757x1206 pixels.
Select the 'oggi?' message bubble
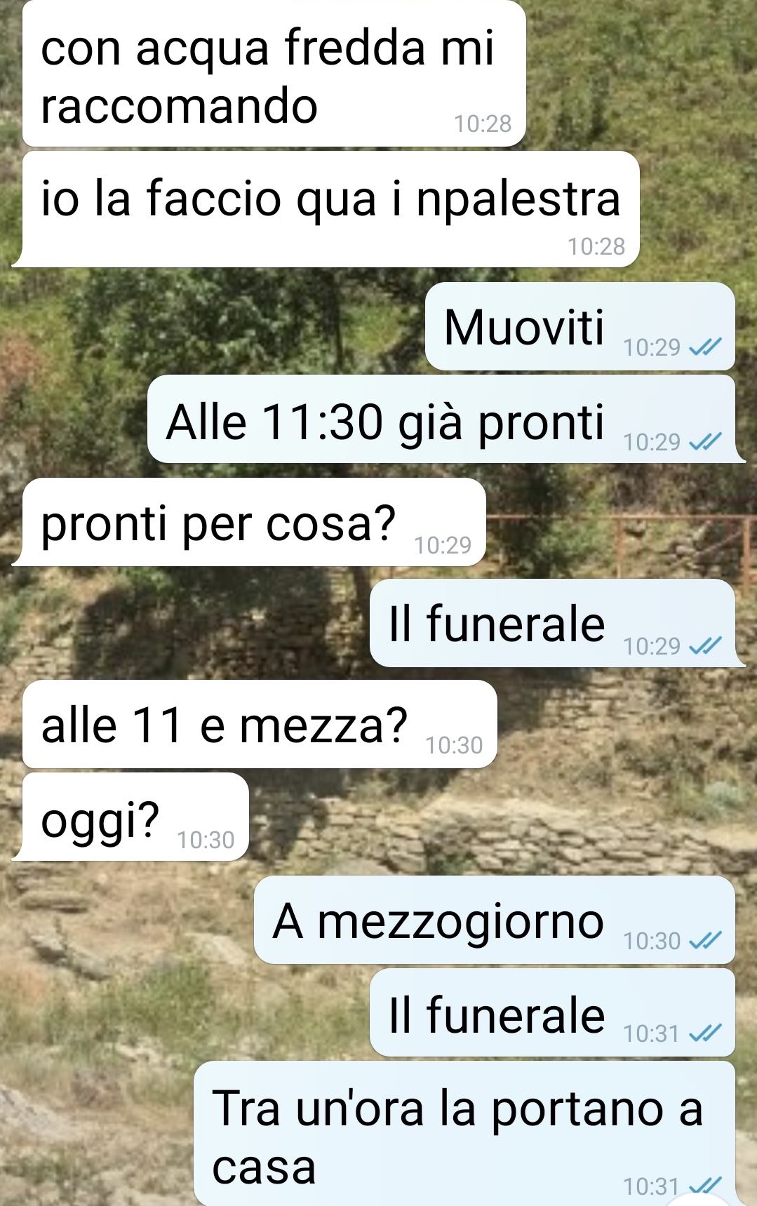(135, 817)
